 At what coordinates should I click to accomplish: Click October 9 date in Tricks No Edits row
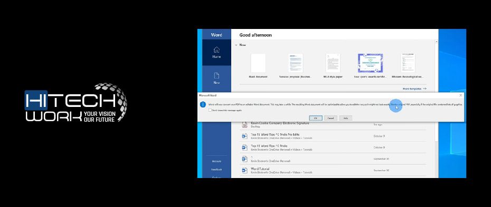[x=379, y=136]
